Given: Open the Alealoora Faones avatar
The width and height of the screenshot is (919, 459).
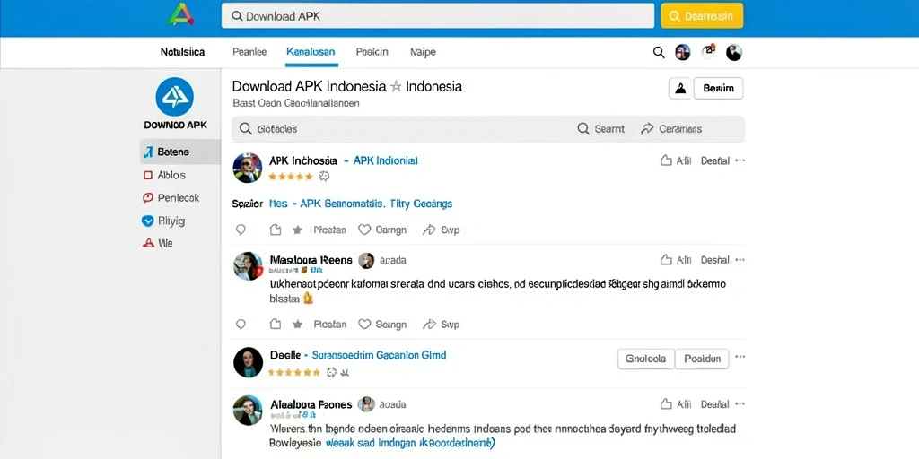Looking at the screenshot, I should [x=248, y=410].
